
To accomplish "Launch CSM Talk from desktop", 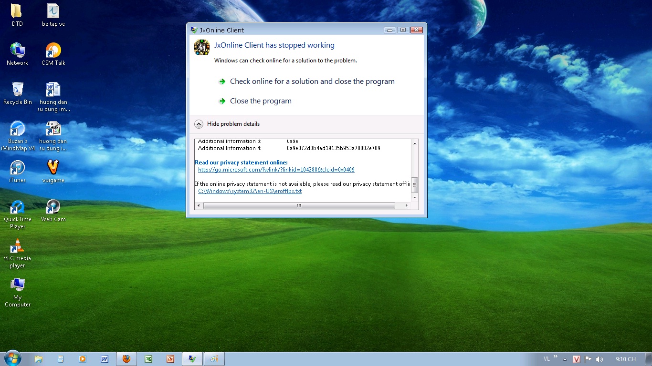I will 53,54.
